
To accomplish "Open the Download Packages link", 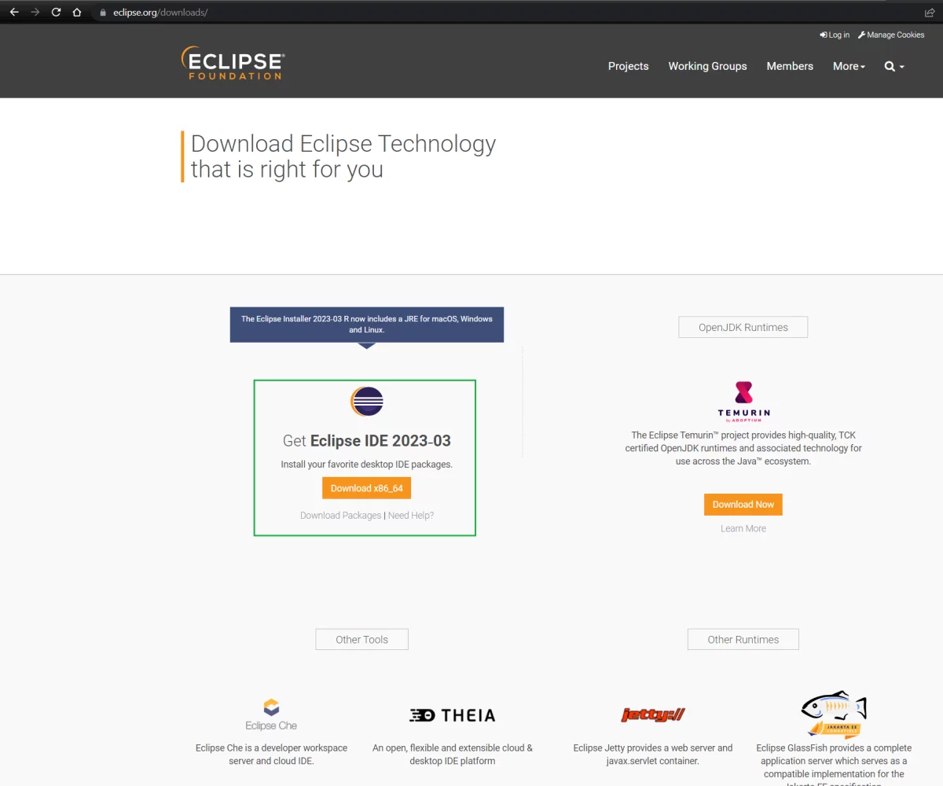I will click(340, 516).
